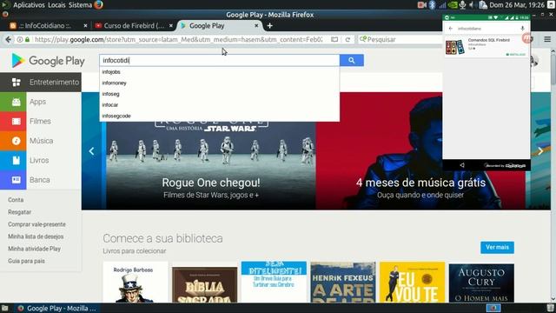Click the Firefox URL address bar

(x=178, y=39)
